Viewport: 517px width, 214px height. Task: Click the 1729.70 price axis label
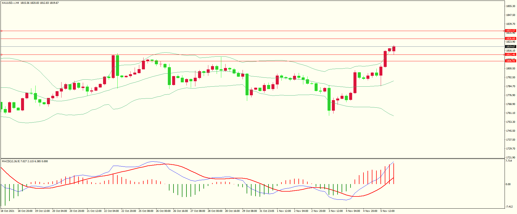click(511, 149)
